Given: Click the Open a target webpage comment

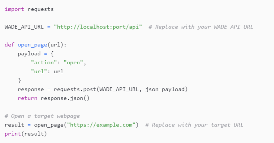Looking at the screenshot, I should coord(42,116).
